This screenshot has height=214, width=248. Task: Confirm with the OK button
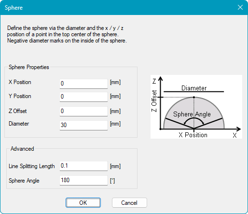[83, 202]
